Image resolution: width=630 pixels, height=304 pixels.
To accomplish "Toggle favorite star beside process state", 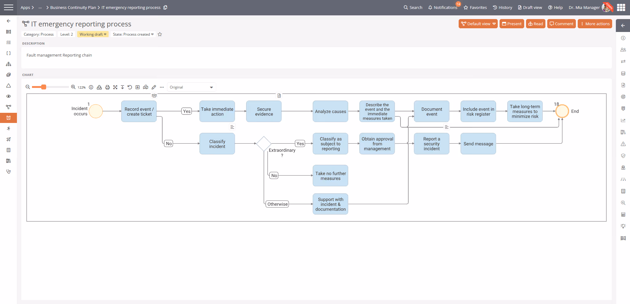I will [160, 34].
